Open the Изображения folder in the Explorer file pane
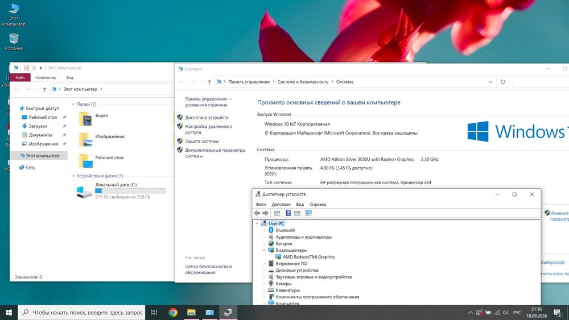Viewport: 569px width, 320px height. click(102, 139)
